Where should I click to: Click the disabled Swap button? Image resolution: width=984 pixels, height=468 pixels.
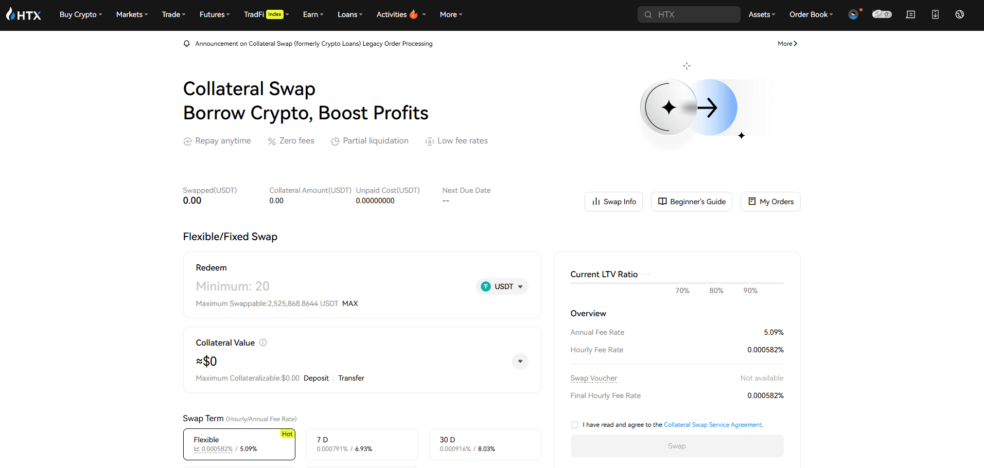677,446
